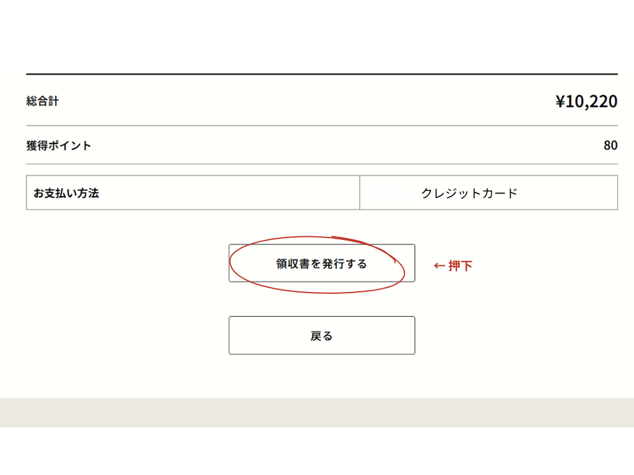Viewport: 634px width, 475px height.
Task: Select the 総合計 label
Action: coord(43,101)
